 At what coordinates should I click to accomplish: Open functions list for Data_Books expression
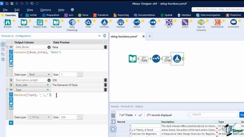click(11, 52)
